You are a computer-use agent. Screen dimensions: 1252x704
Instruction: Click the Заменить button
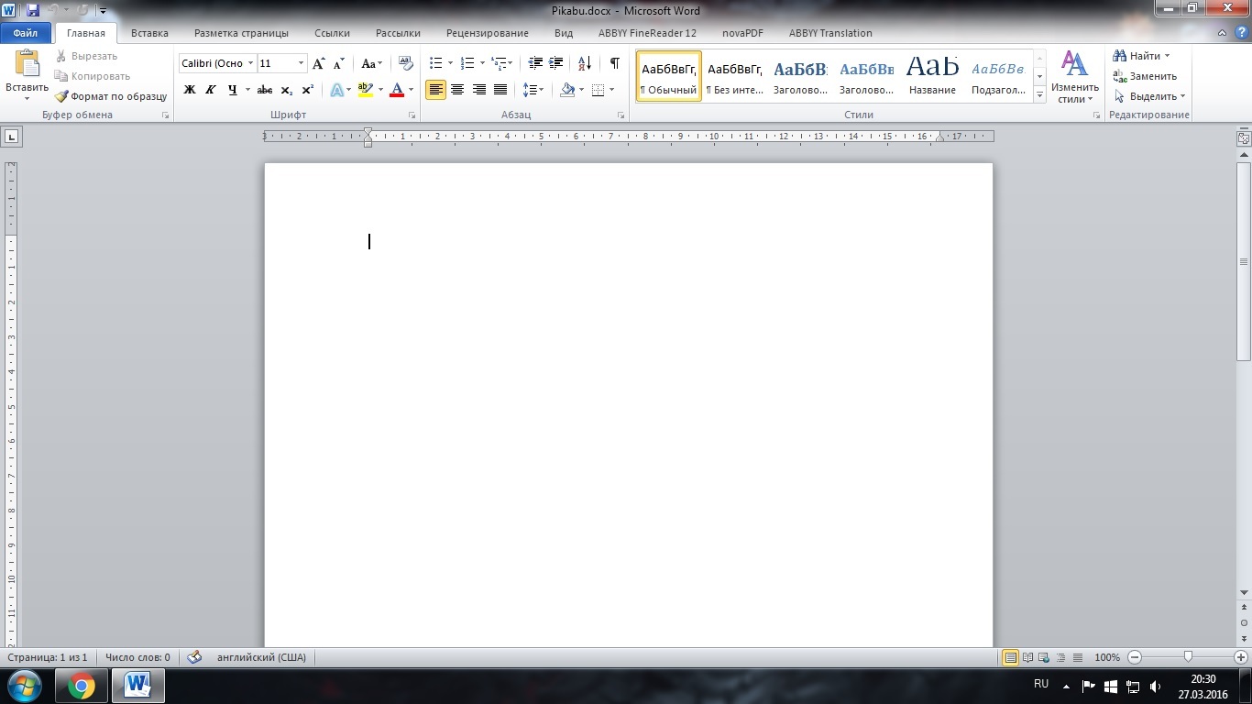[1146, 76]
